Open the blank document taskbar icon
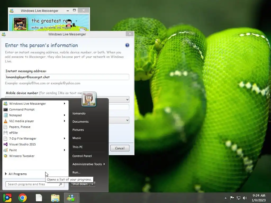The width and height of the screenshot is (271, 203). tap(39, 198)
